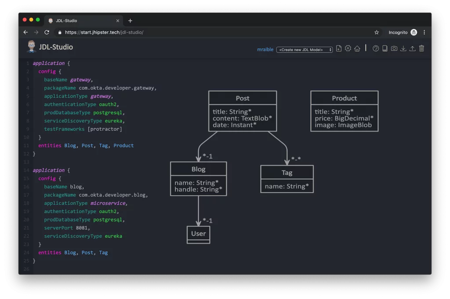Click the User entity box
Viewport: 450px width, 299px height.
(x=198, y=235)
